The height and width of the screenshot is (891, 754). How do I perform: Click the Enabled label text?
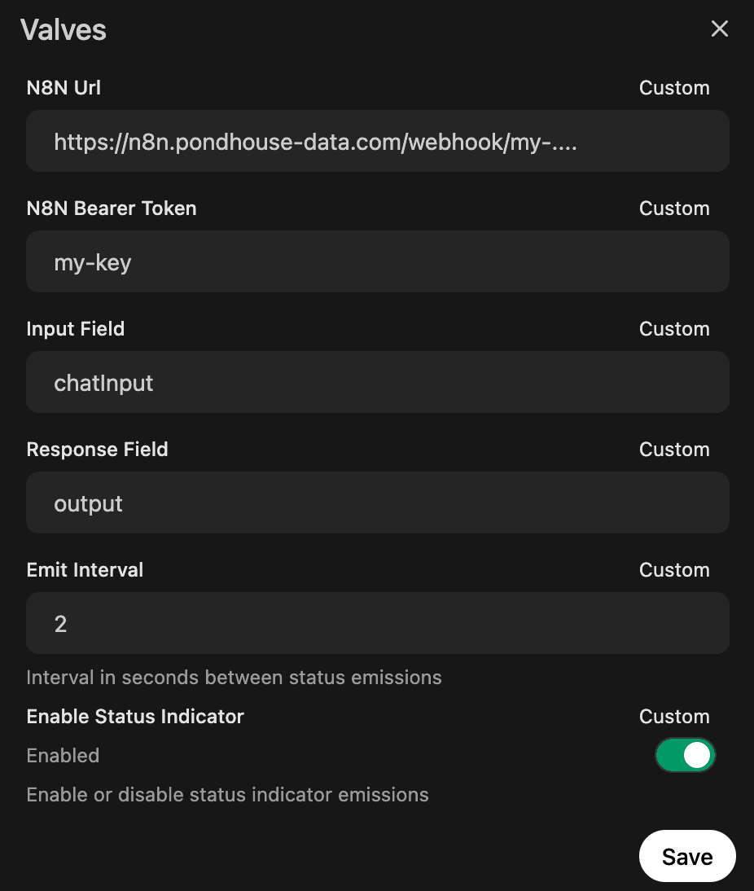pyautogui.click(x=63, y=755)
